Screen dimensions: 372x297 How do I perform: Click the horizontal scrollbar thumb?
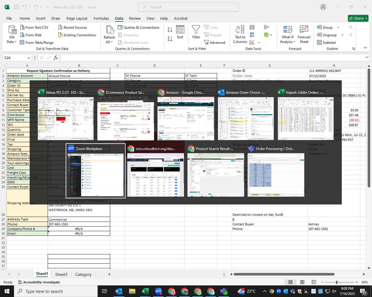pyautogui.click(x=284, y=274)
